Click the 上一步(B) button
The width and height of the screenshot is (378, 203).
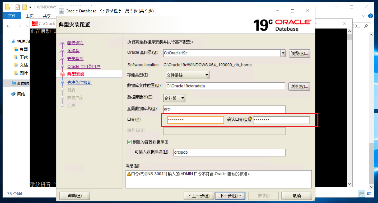point(199,196)
